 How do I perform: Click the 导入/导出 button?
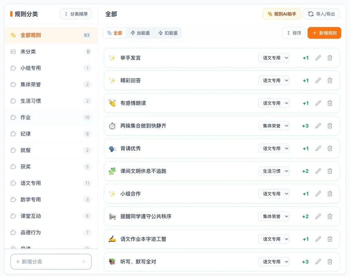coord(321,14)
